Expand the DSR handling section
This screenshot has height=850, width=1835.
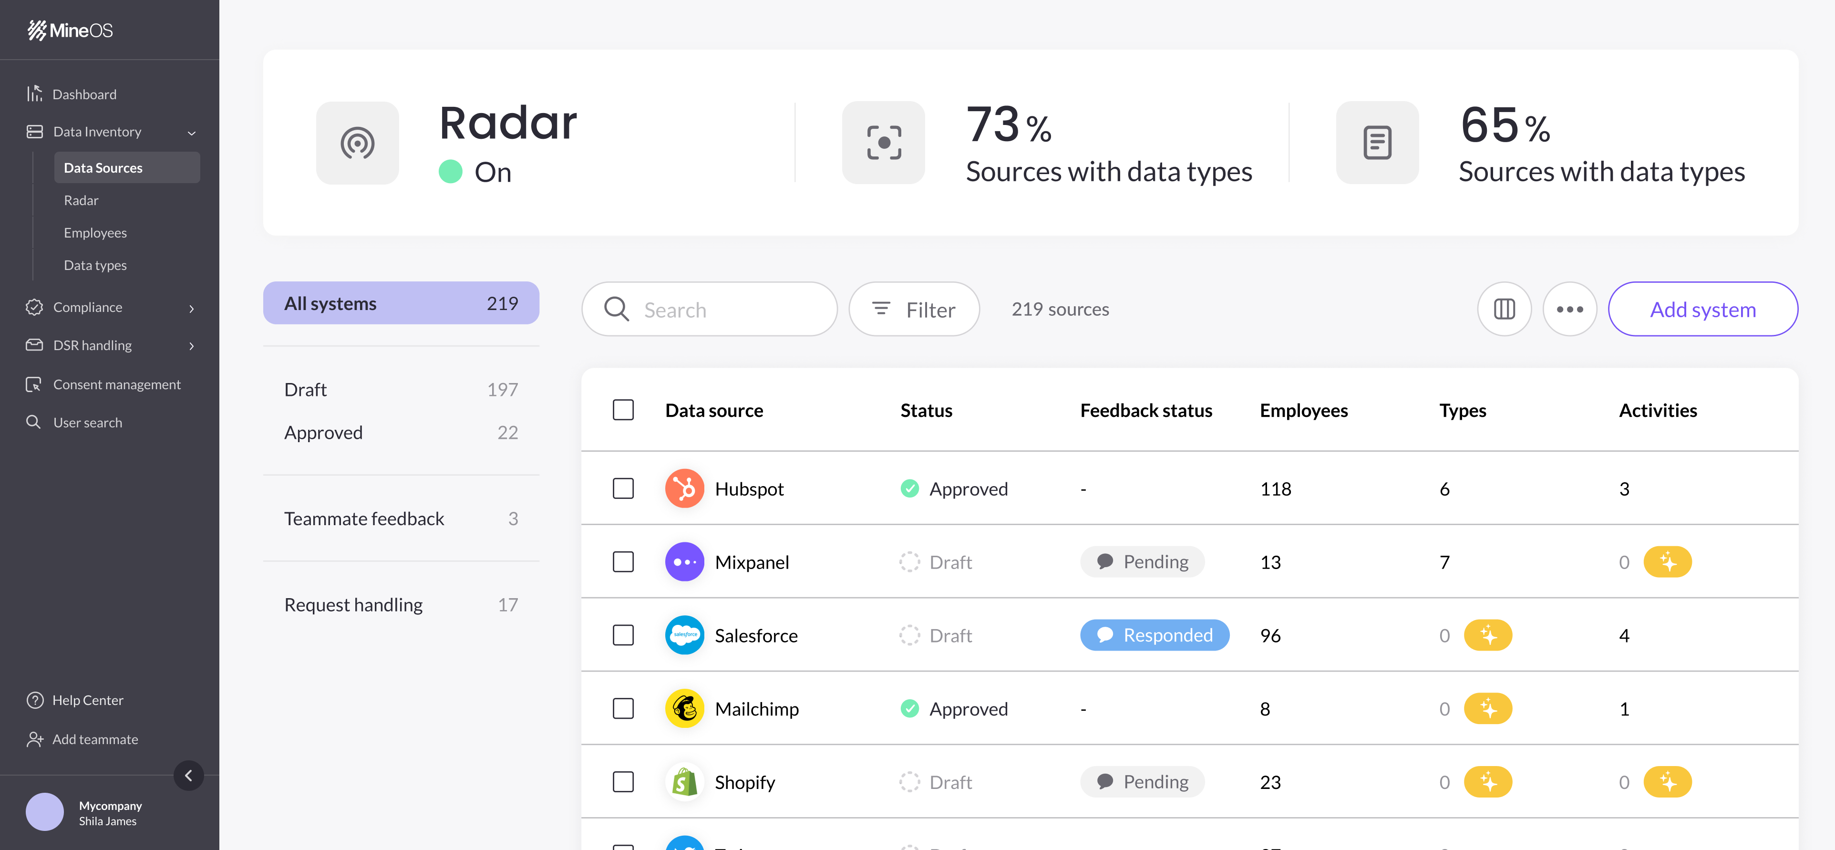(192, 346)
